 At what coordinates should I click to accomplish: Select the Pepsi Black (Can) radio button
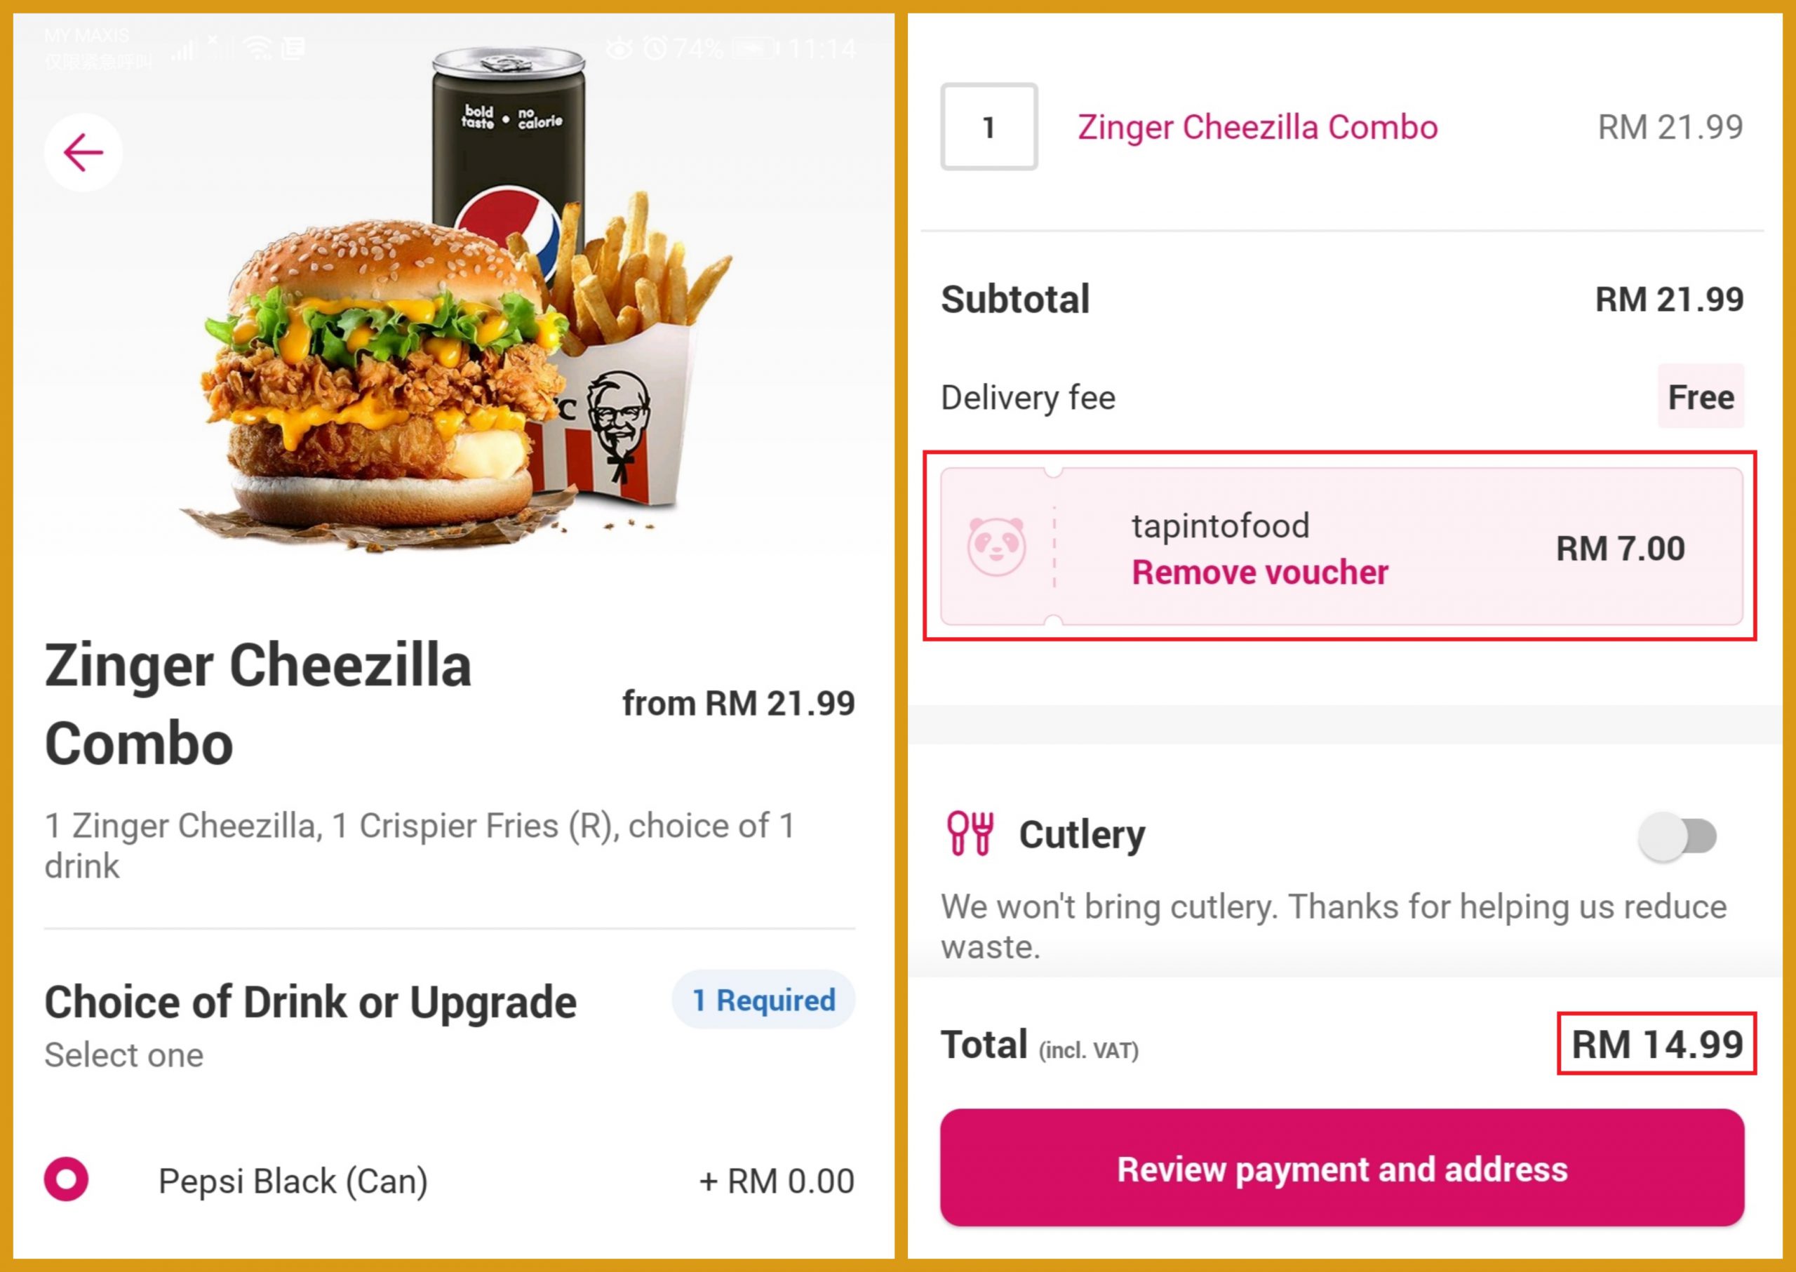[67, 1179]
